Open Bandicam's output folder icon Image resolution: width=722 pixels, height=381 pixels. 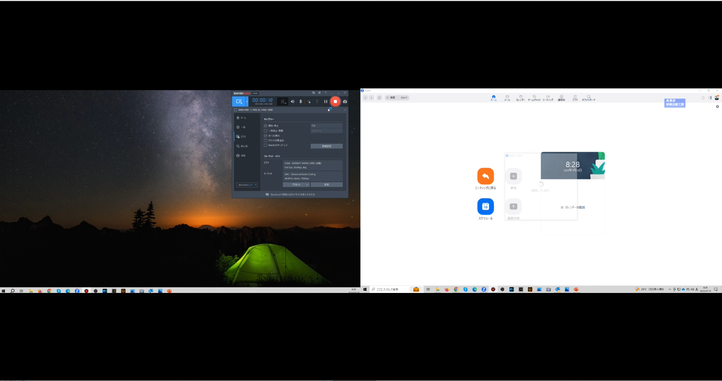[x=313, y=93]
